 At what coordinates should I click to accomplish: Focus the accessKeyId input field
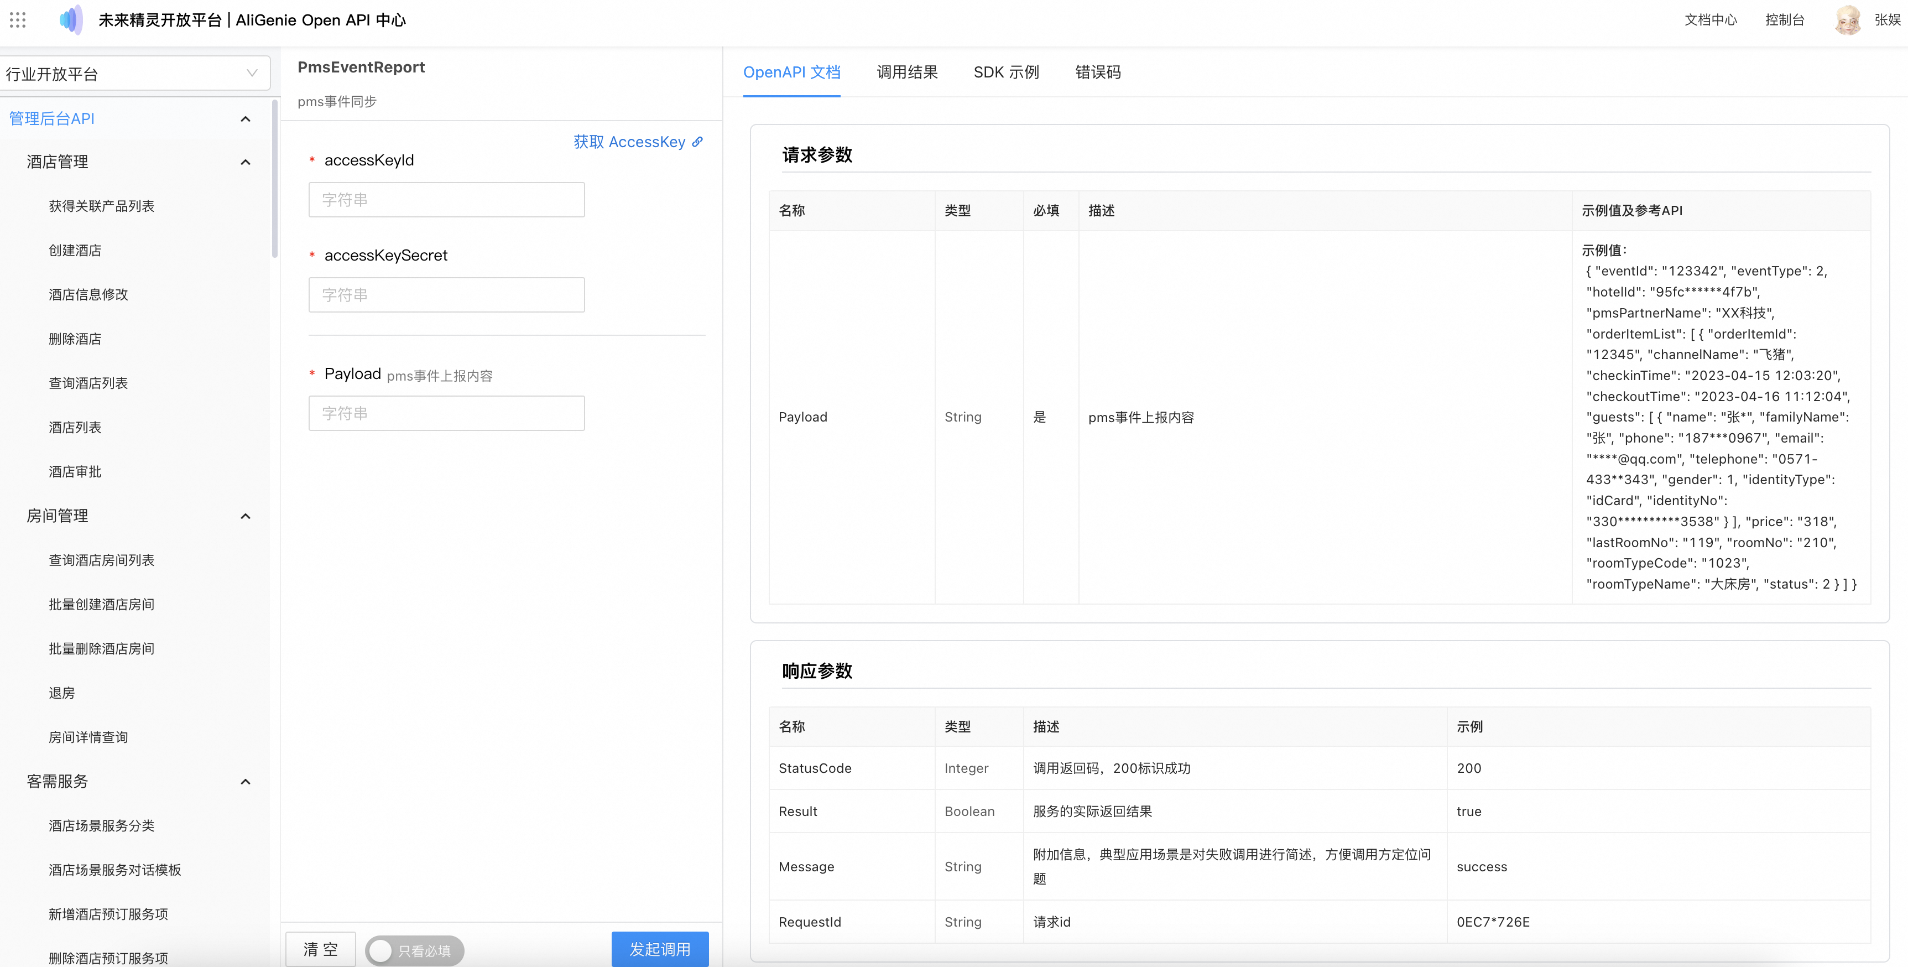point(446,199)
